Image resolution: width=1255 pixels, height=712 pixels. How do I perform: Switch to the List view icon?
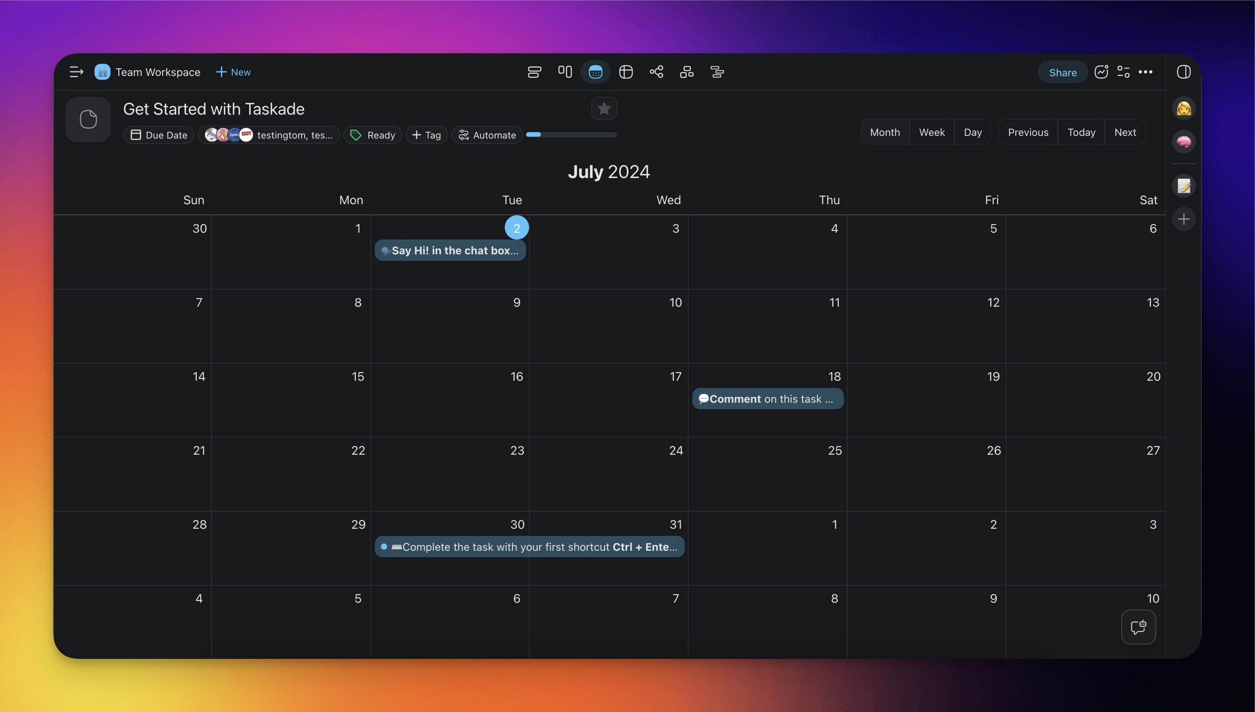[x=534, y=72]
